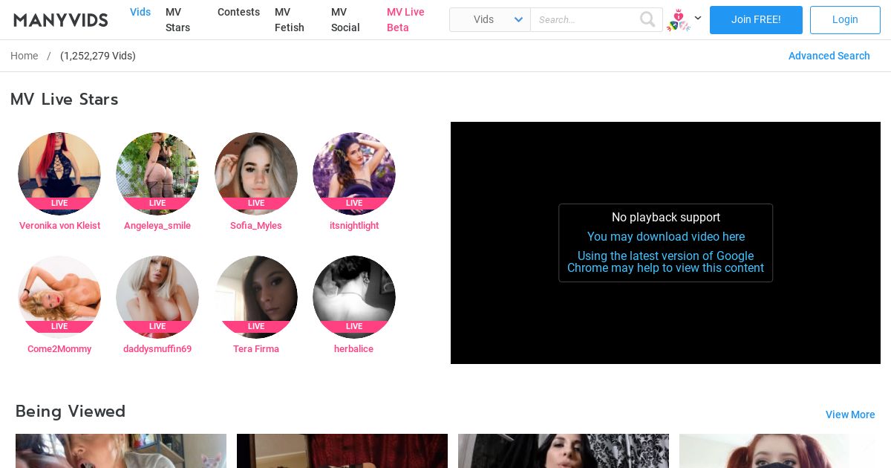This screenshot has width=891, height=468.
Task: Open the Advanced Search link
Action: tap(829, 56)
